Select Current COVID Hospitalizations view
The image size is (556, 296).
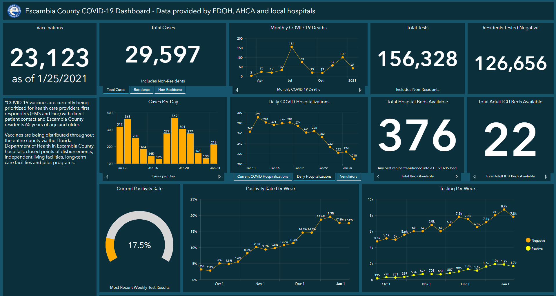(x=262, y=177)
